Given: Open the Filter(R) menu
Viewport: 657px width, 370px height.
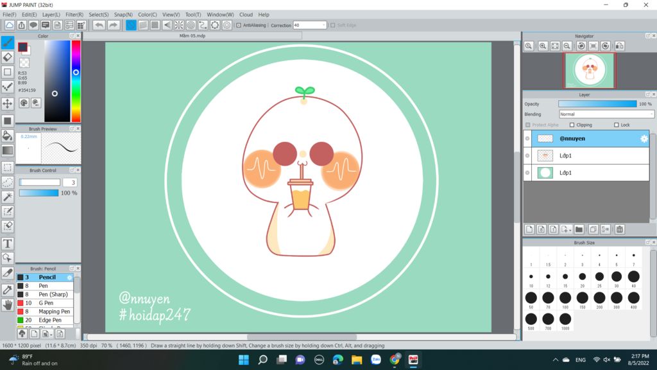Looking at the screenshot, I should pyautogui.click(x=74, y=15).
